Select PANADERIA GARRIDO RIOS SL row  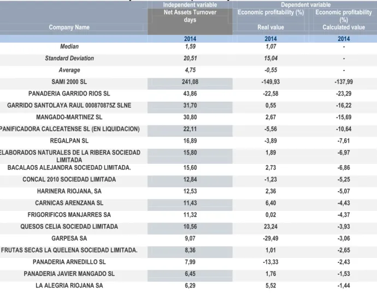[x=69, y=93]
